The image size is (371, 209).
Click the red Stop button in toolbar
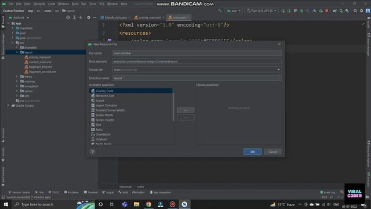[327, 11]
